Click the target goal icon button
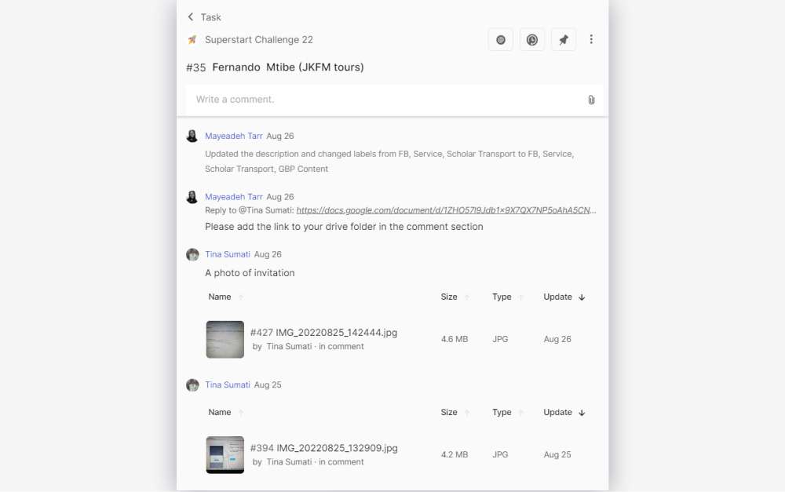This screenshot has height=492, width=785. pos(501,40)
